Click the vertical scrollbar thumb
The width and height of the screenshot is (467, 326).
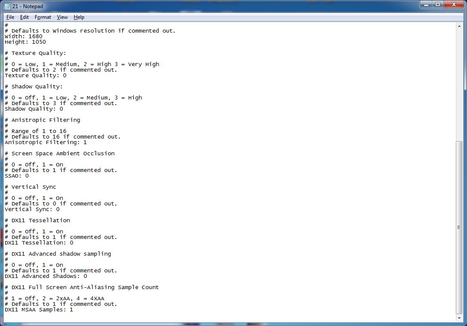(x=459, y=227)
